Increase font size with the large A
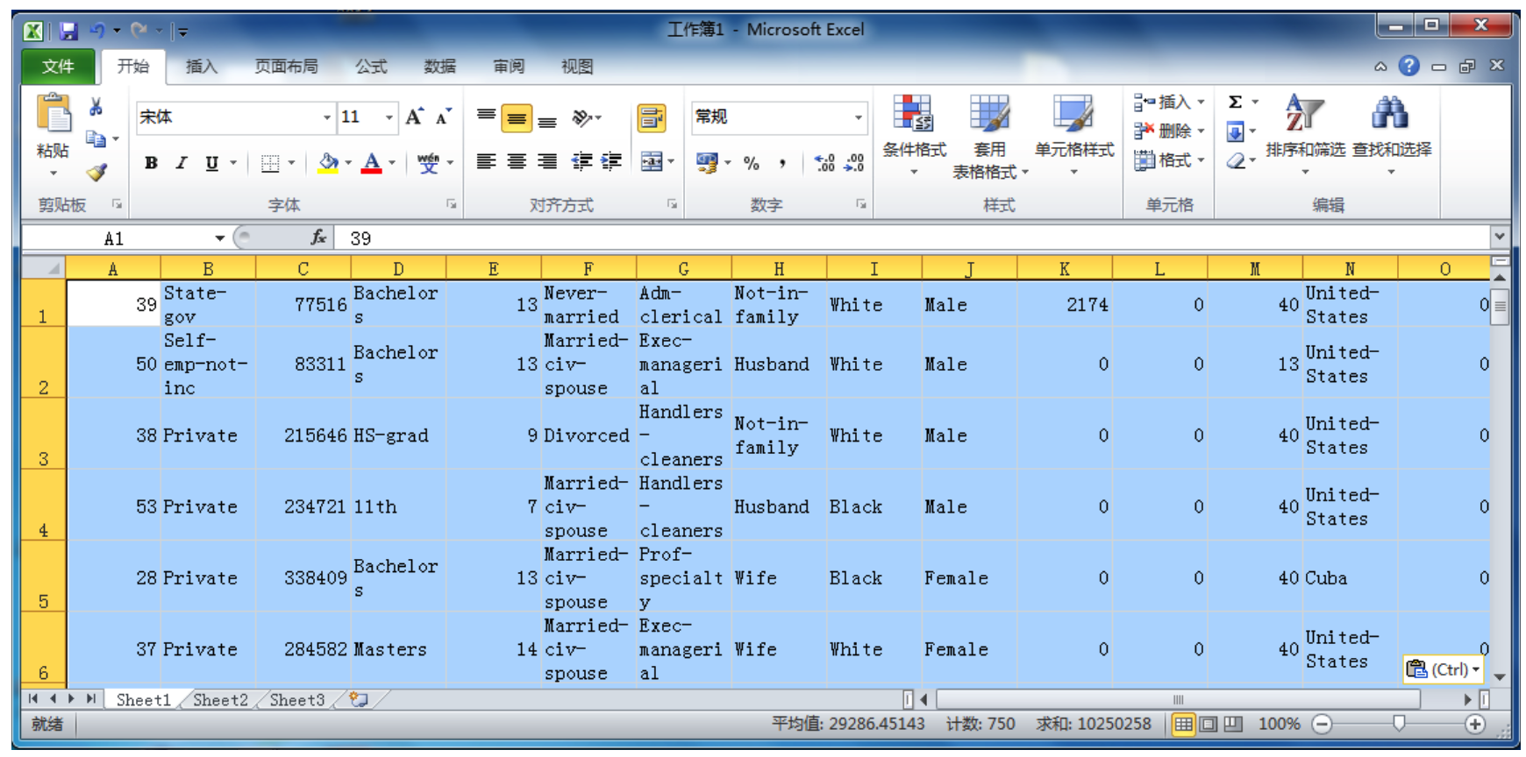Screen dimensions: 1526x757 tap(415, 117)
